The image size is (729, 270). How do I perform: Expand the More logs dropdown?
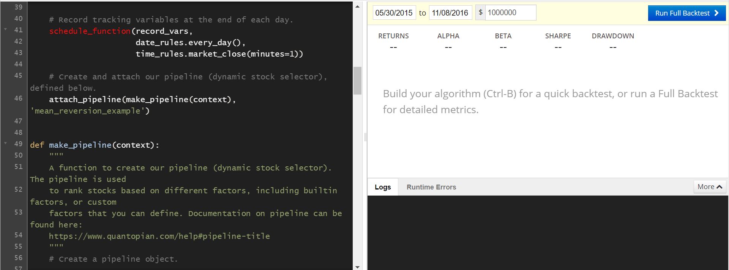(x=710, y=187)
